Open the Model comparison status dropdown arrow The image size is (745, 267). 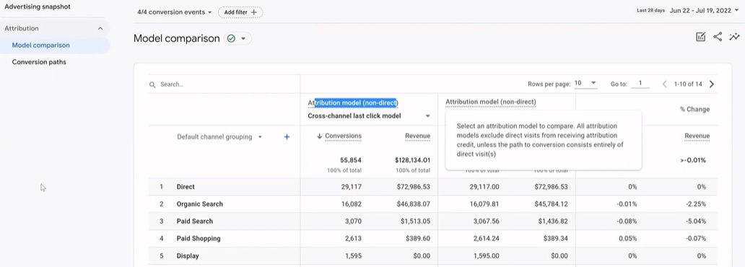tap(243, 38)
